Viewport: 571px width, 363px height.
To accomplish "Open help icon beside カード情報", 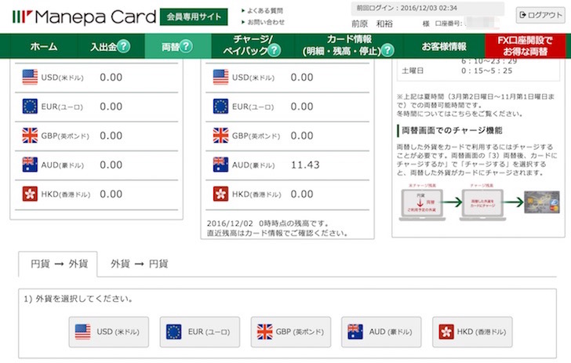I will (387, 50).
